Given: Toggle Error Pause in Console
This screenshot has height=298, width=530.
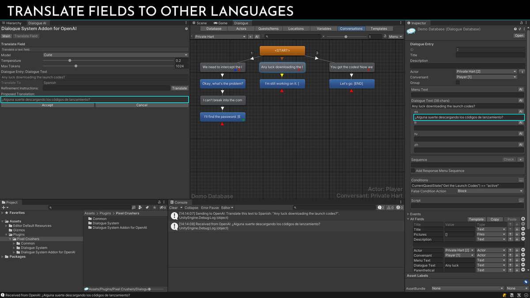Looking at the screenshot, I should (x=210, y=207).
